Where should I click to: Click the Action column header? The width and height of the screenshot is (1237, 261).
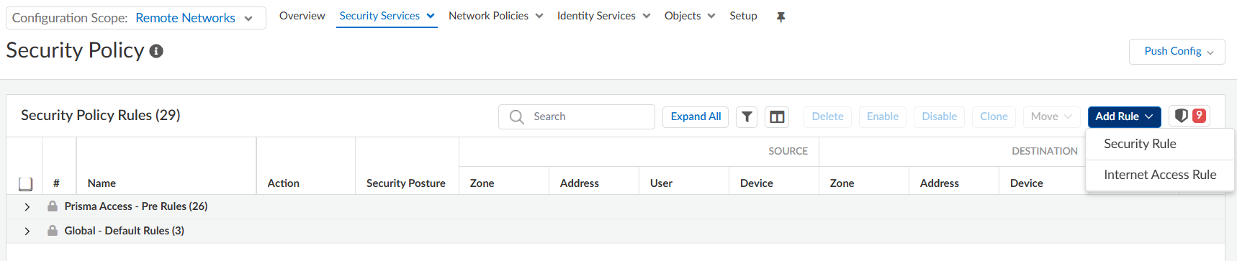(283, 183)
